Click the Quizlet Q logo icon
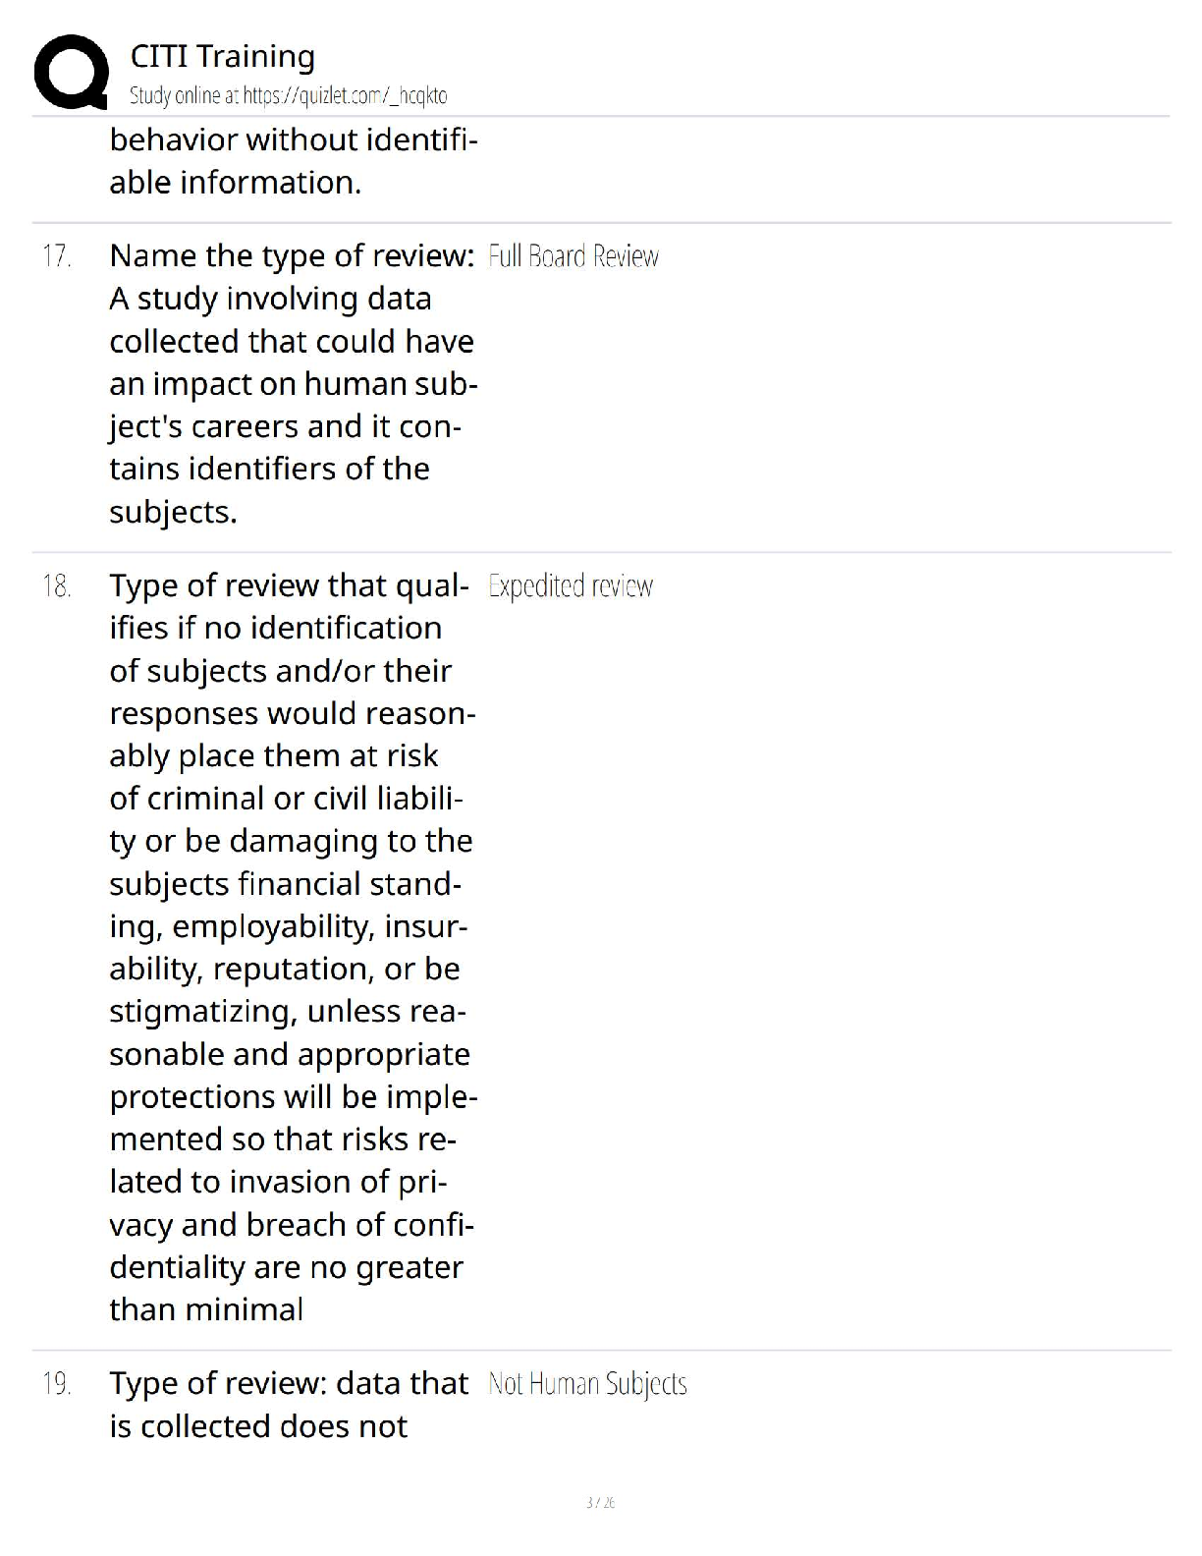1202x1556 pixels. point(71,72)
